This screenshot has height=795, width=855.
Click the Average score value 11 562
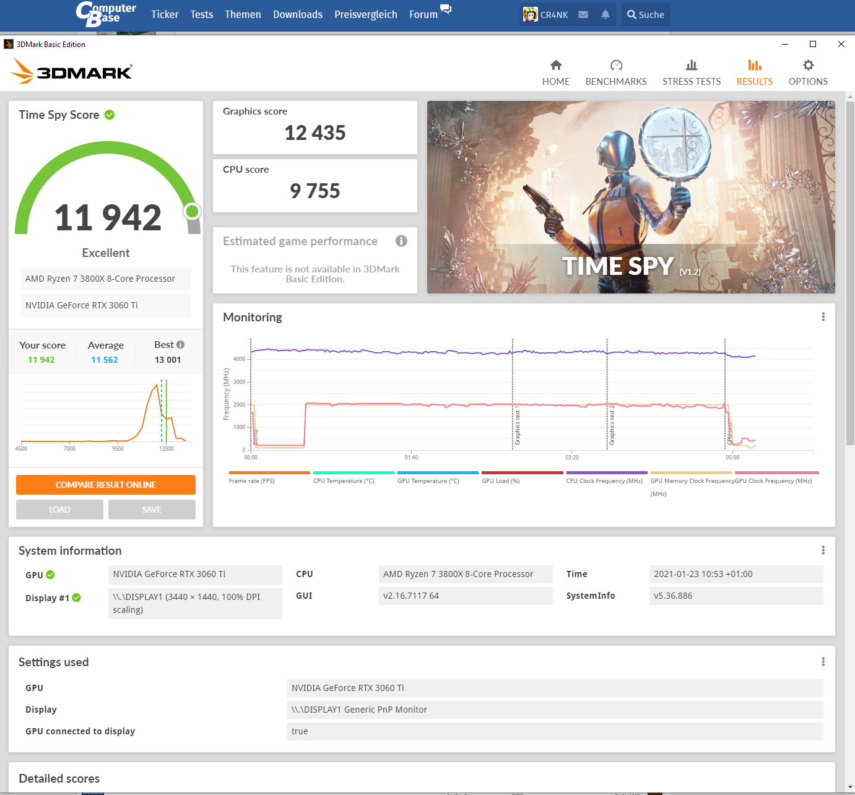105,360
